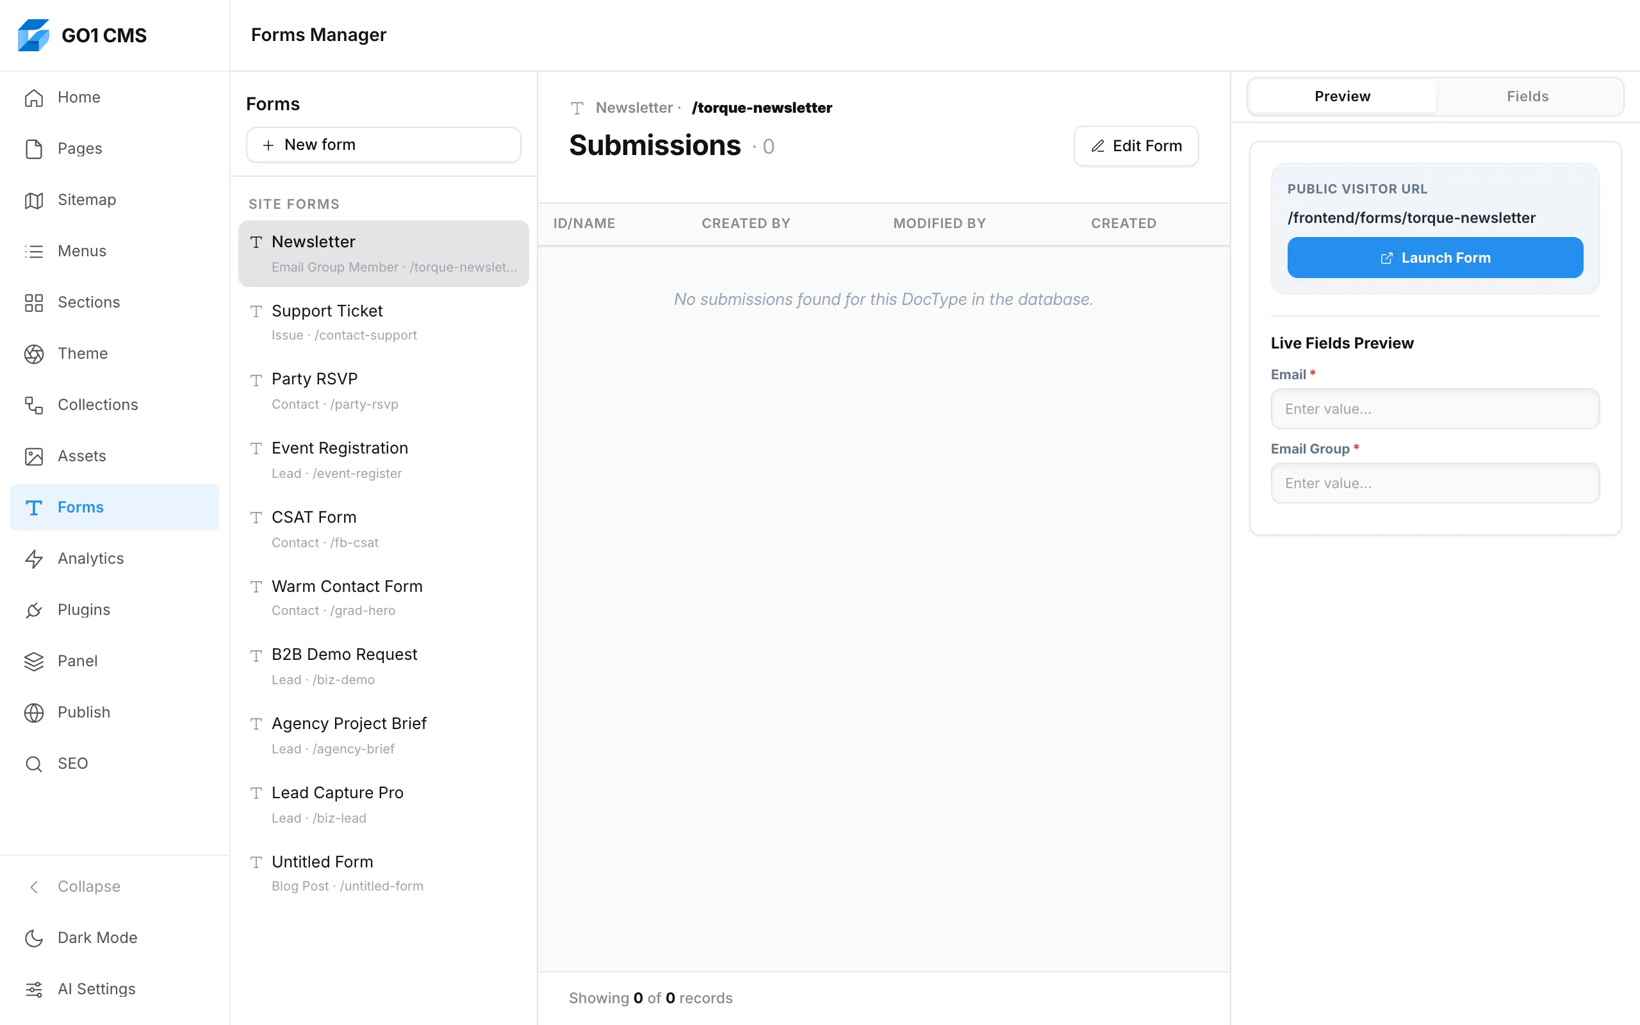Switch to the Fields tab
The width and height of the screenshot is (1640, 1025).
tap(1527, 96)
